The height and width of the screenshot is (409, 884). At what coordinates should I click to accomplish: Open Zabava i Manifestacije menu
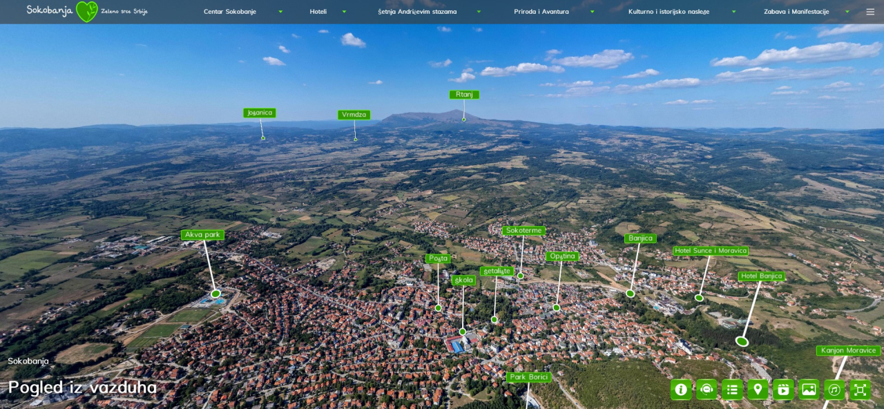click(807, 12)
